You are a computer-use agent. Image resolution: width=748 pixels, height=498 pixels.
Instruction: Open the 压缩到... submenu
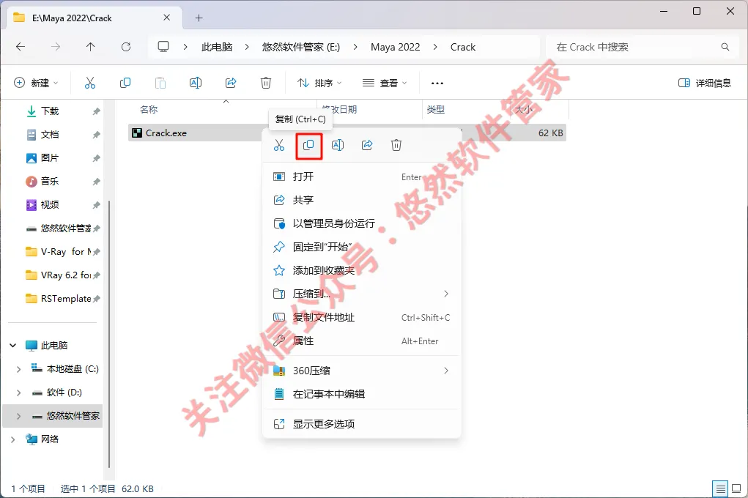point(362,294)
